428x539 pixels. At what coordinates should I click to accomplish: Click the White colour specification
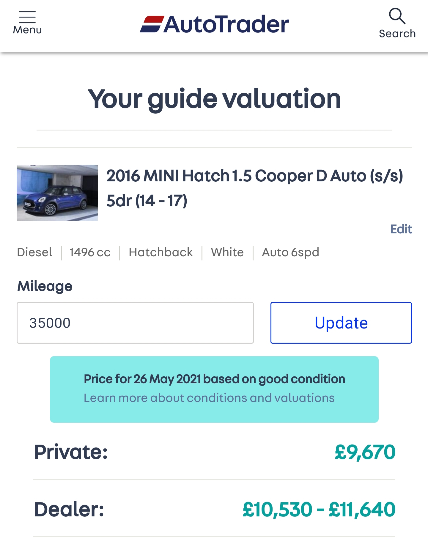tap(227, 252)
